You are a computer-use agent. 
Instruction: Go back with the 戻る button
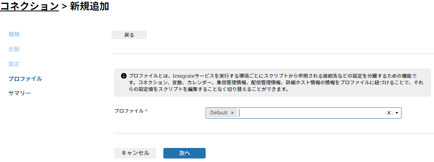[129, 35]
